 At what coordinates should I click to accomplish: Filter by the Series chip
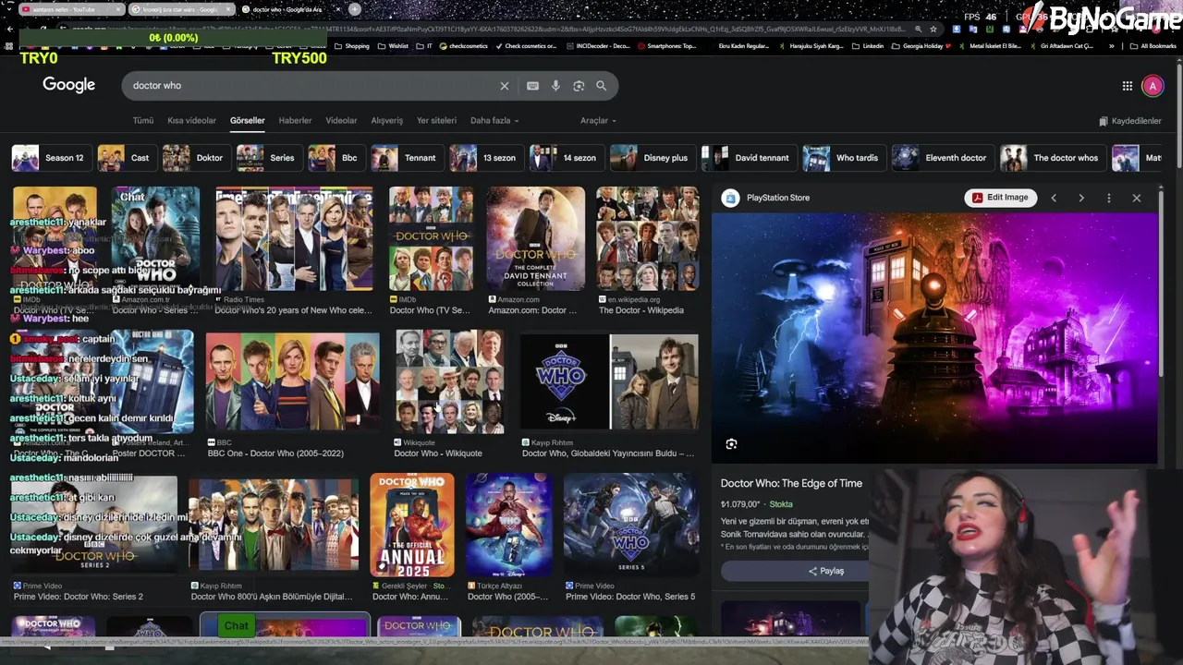(268, 158)
